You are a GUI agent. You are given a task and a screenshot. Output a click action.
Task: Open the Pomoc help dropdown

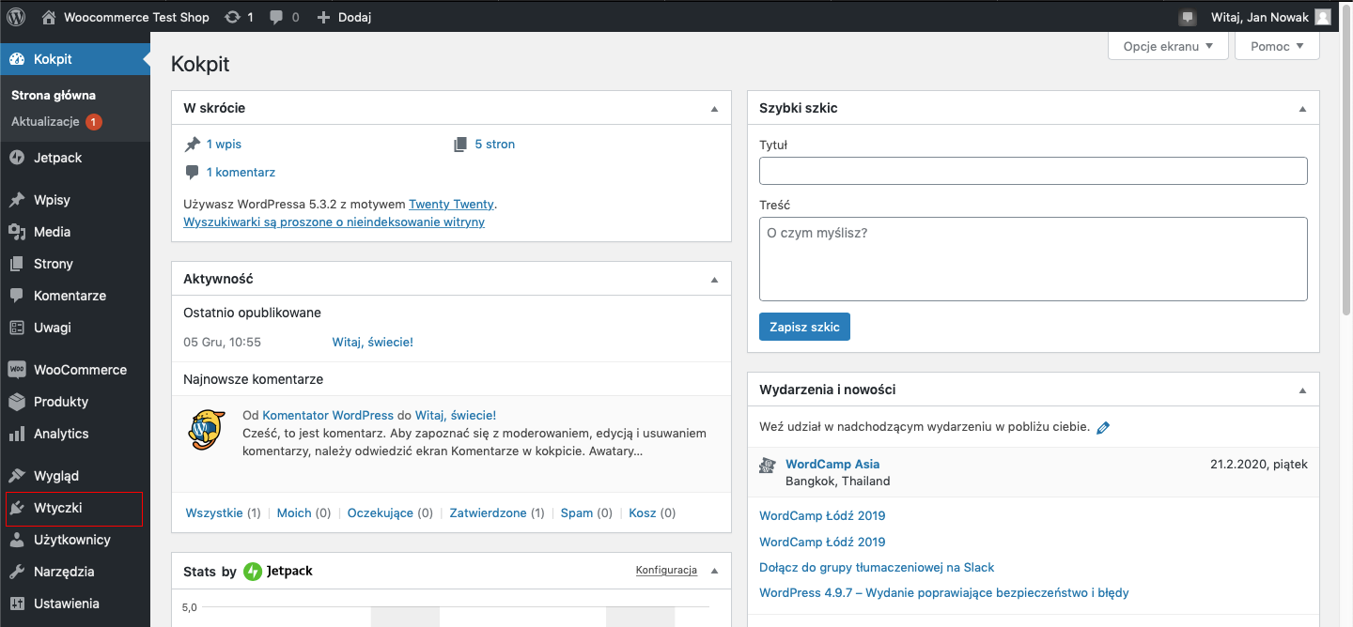pyautogui.click(x=1277, y=46)
